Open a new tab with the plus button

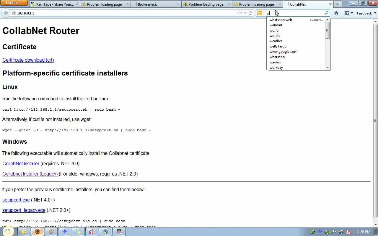click(338, 4)
